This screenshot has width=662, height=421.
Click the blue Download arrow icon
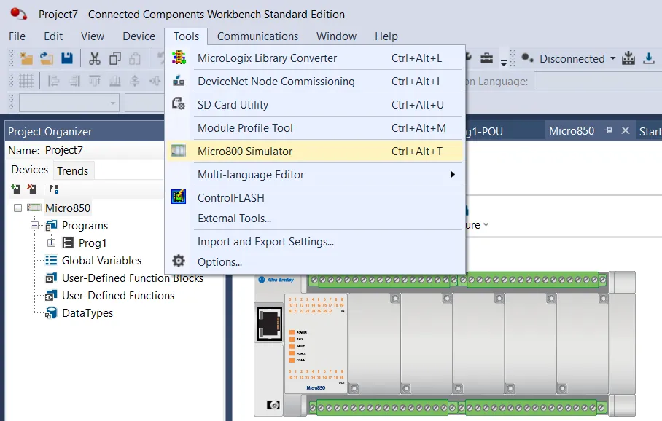coord(649,58)
